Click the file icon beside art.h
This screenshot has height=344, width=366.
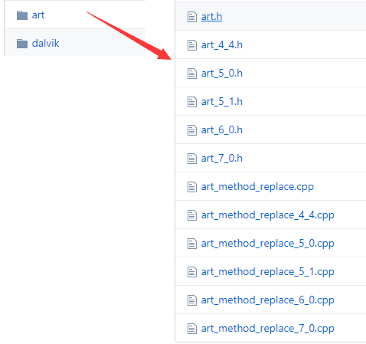click(x=192, y=17)
